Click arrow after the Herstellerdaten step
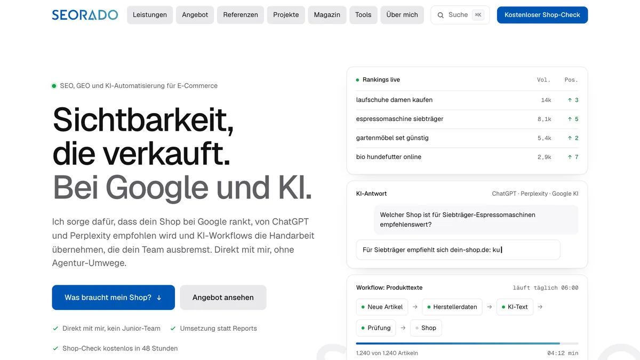Image resolution: width=640 pixels, height=360 pixels. 490,307
